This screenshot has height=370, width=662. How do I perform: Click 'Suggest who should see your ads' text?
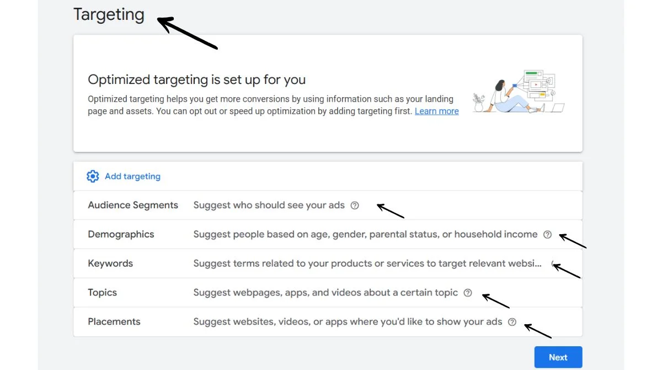(269, 205)
